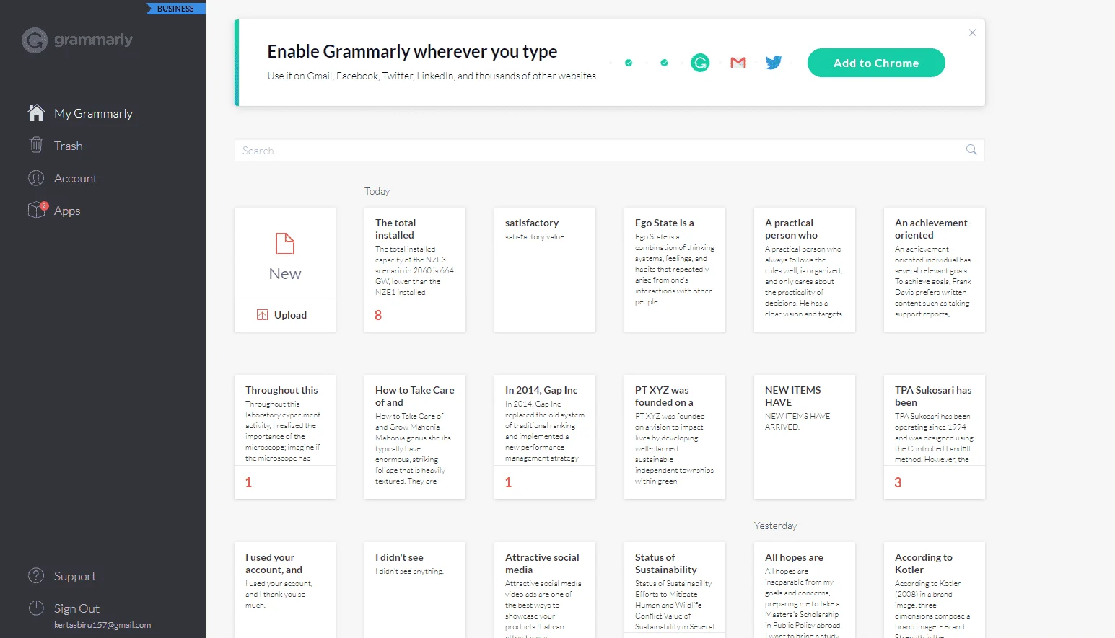The image size is (1115, 638).
Task: Open 'Status of Sustainability' document
Action: point(675,590)
